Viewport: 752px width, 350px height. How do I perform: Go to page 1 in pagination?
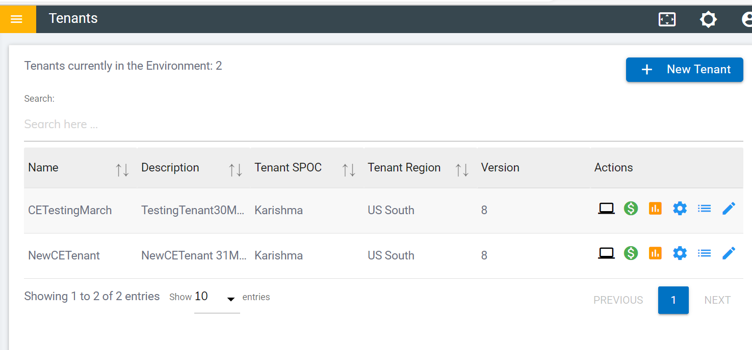coord(673,300)
